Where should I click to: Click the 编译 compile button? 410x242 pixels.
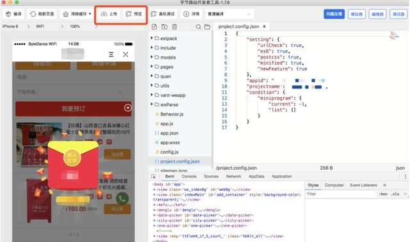13,14
